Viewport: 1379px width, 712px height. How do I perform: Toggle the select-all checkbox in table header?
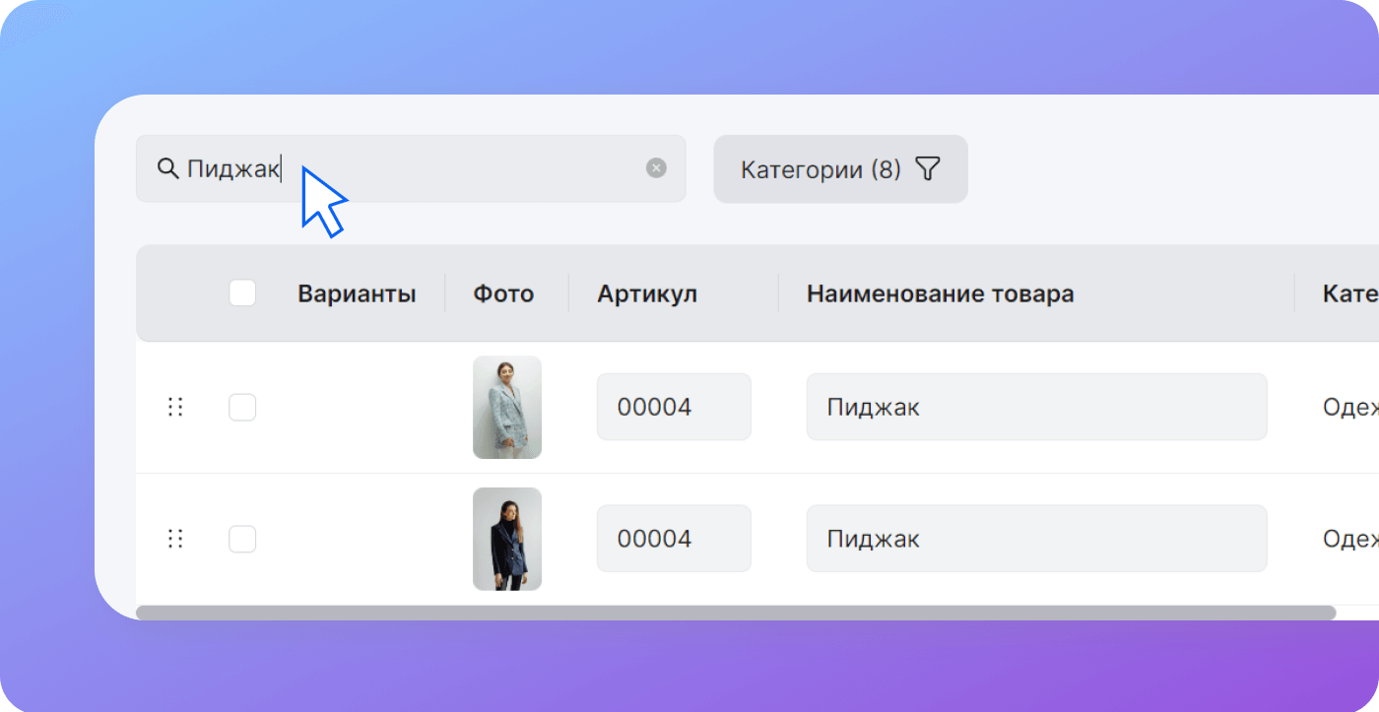tap(242, 293)
